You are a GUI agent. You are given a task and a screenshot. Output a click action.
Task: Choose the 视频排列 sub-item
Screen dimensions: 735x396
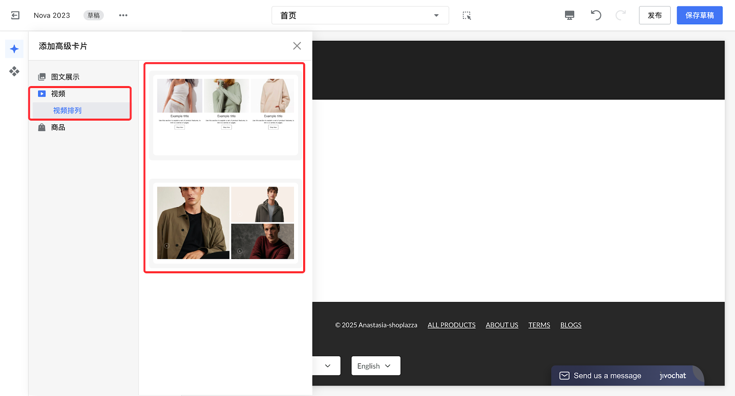point(67,110)
